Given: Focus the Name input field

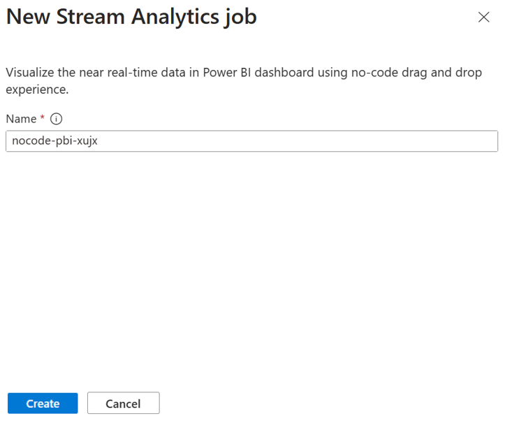Looking at the screenshot, I should (x=252, y=141).
